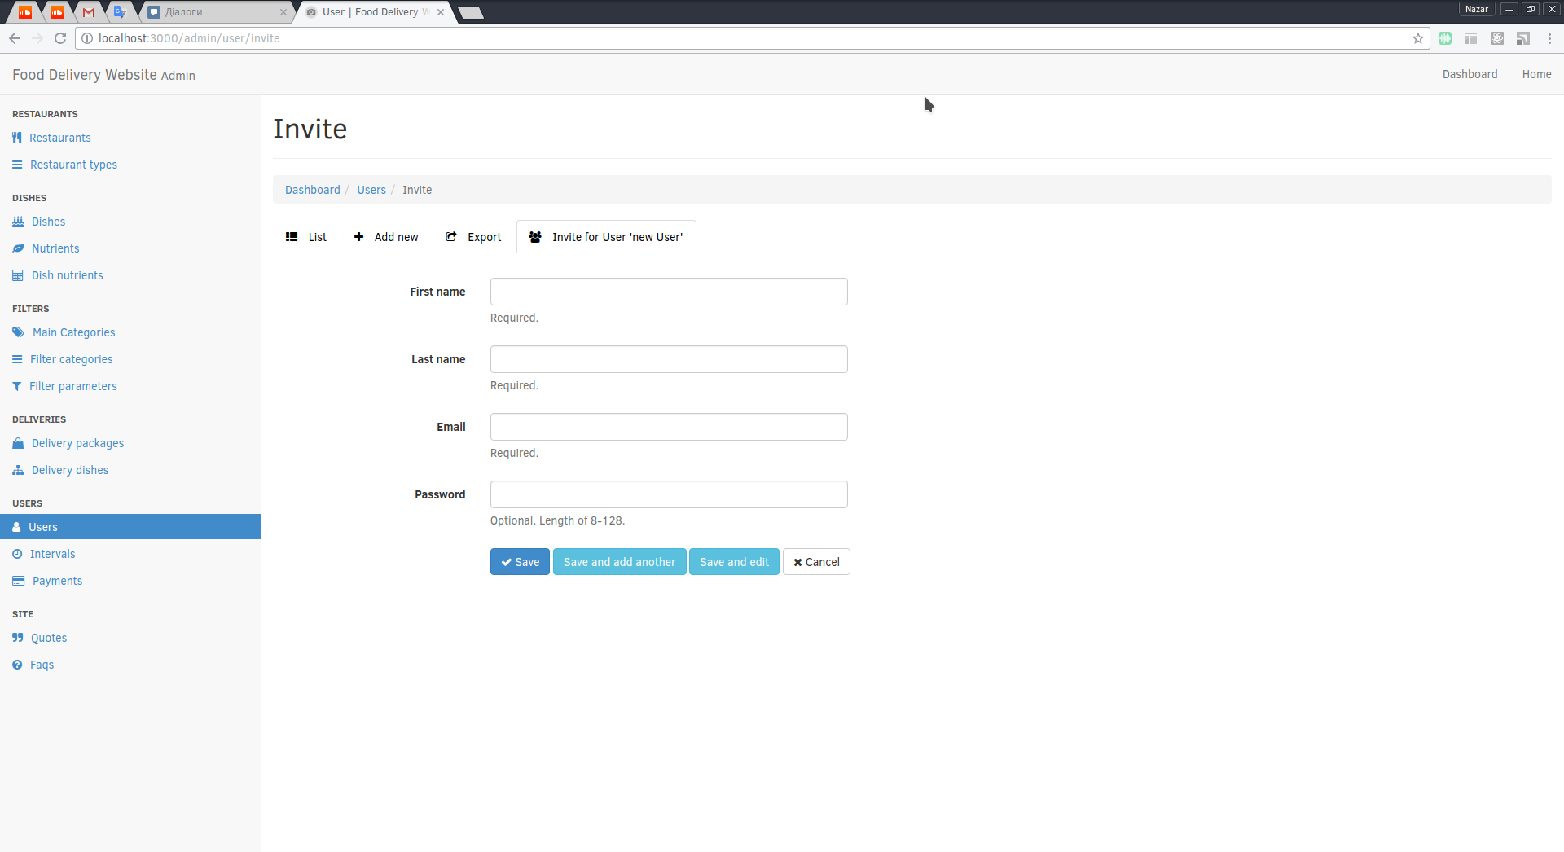Image resolution: width=1564 pixels, height=852 pixels.
Task: Click the Delivery packages briefcase icon
Action: click(x=18, y=443)
